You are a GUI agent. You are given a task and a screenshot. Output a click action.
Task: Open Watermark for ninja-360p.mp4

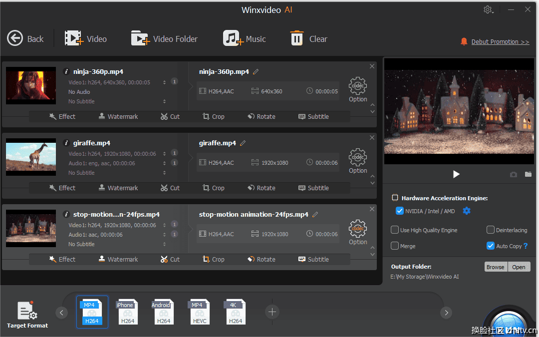[118, 116]
